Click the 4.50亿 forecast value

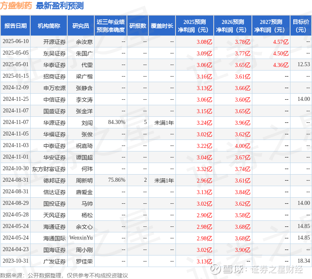pyautogui.click(x=281, y=53)
